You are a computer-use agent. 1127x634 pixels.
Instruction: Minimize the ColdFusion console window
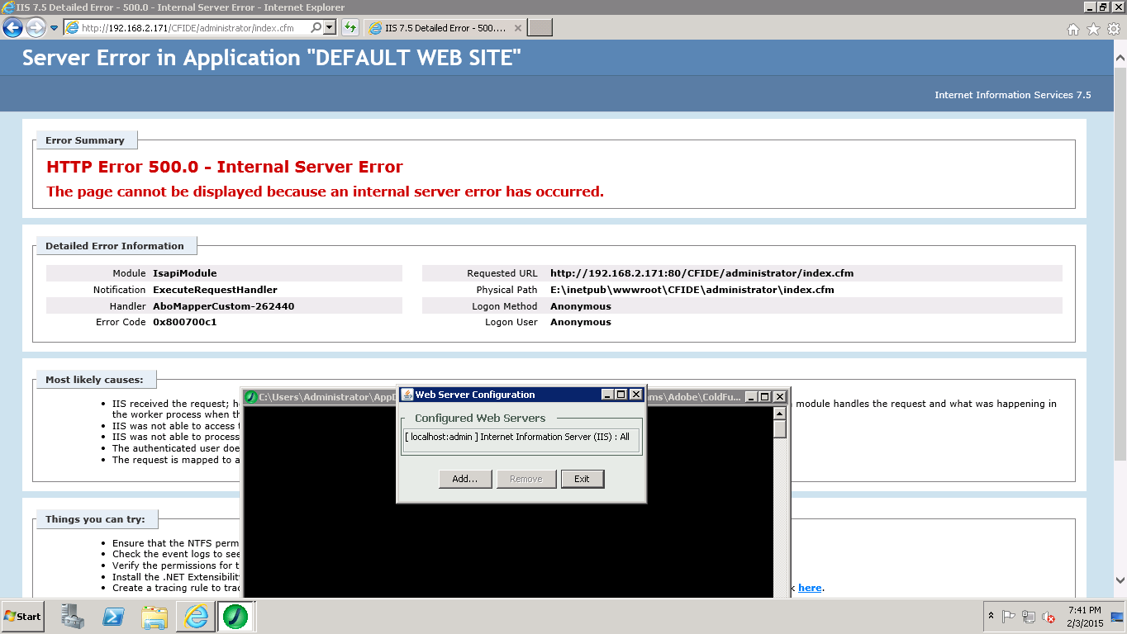pos(750,397)
